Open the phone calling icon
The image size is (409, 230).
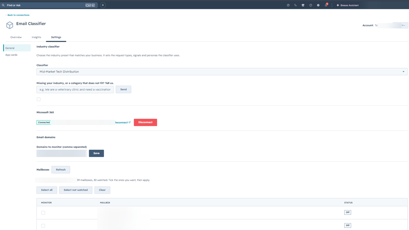[295, 5]
